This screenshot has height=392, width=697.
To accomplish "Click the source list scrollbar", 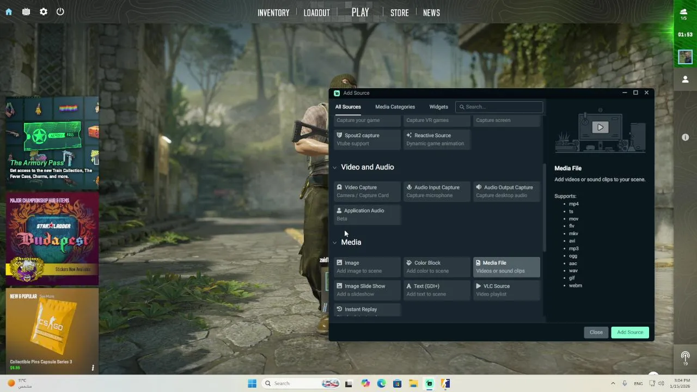I will 544,207.
